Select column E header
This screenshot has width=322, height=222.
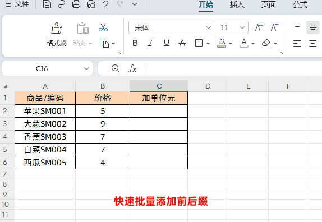click(248, 86)
